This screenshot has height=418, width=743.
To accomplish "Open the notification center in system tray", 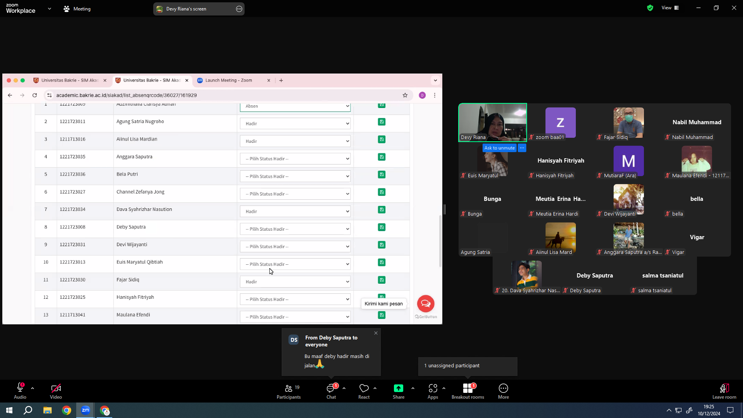I will [x=730, y=410].
